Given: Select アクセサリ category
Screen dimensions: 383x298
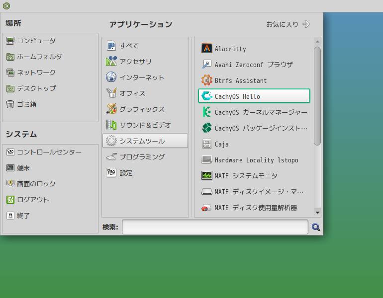Looking at the screenshot, I should (x=145, y=62).
